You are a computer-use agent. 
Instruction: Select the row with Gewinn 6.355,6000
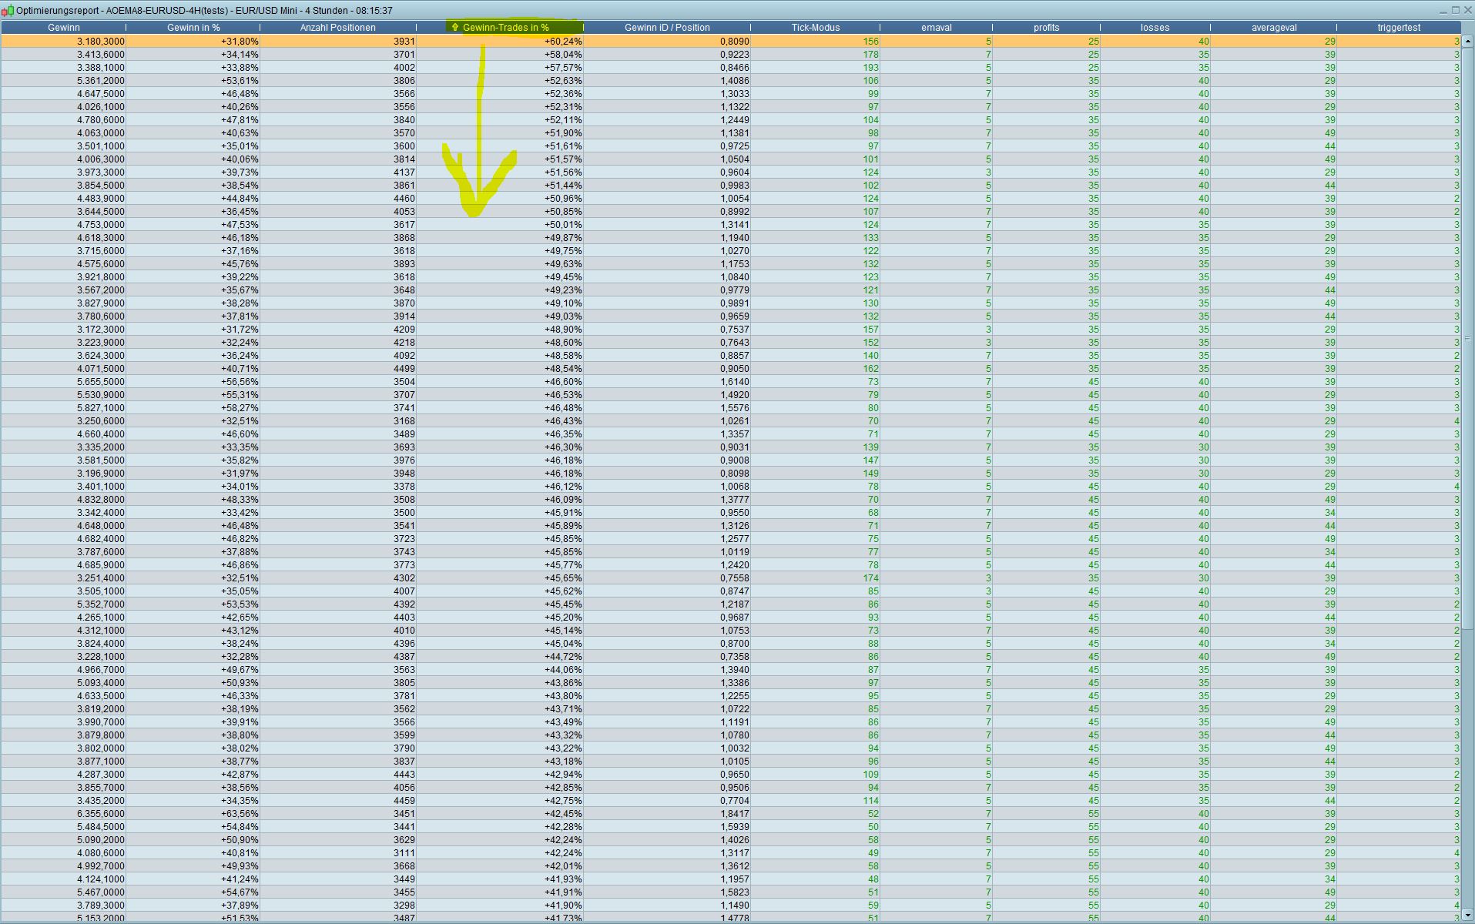click(x=730, y=814)
